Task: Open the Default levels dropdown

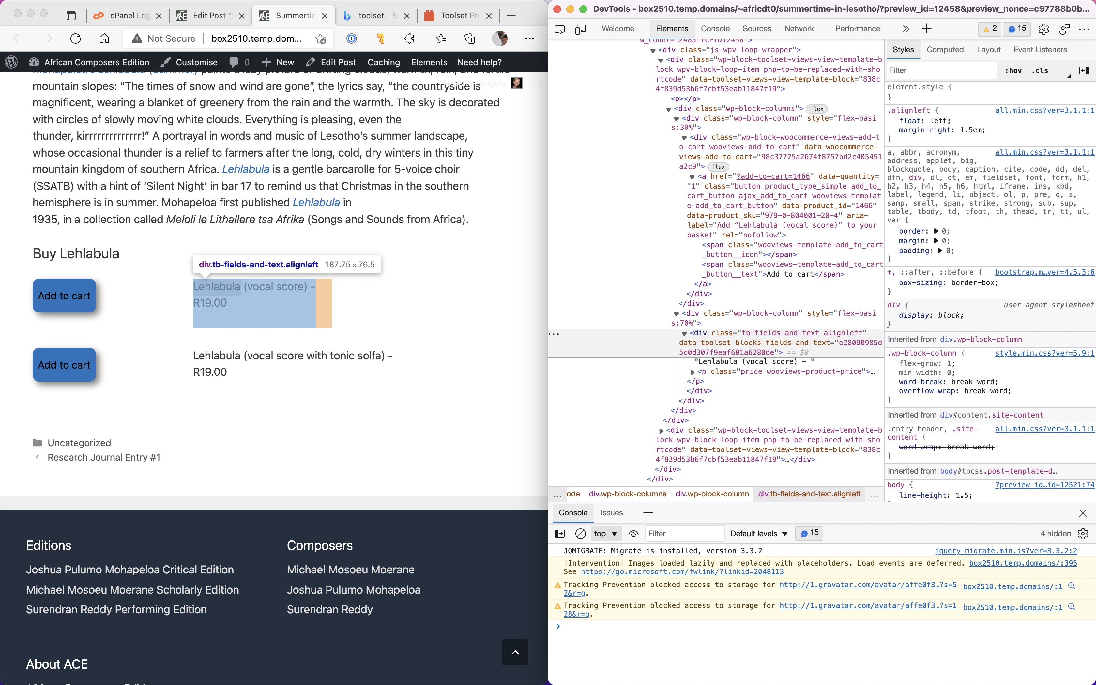Action: [759, 534]
